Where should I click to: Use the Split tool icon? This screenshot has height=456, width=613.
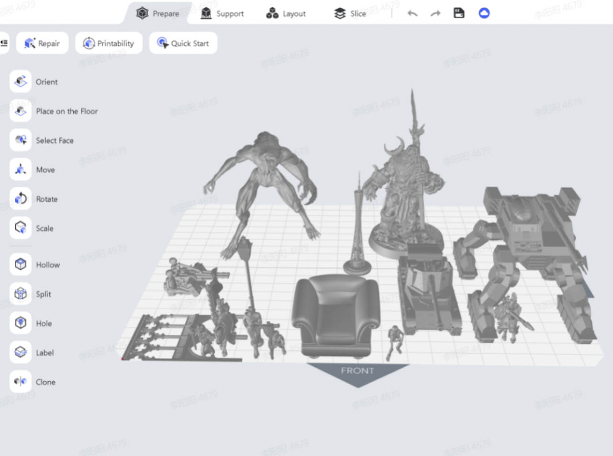(21, 294)
